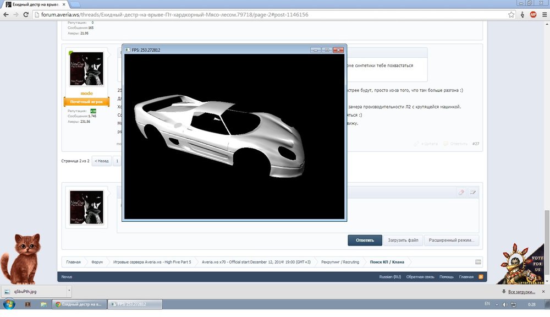Viewport: 550px width, 317px height.
Task: Open the Russian (RU) language chooser
Action: (x=390, y=277)
